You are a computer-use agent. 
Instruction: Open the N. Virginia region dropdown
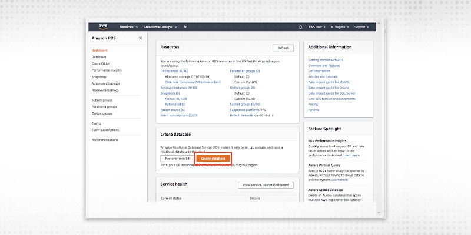point(340,27)
